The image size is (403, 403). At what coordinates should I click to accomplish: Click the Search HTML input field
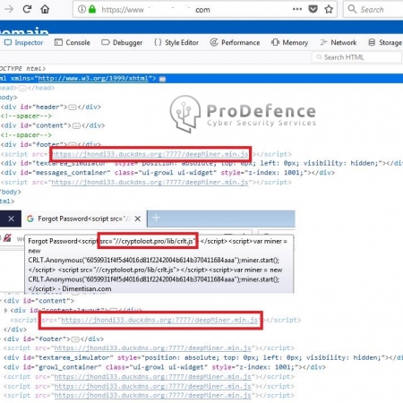tap(356, 57)
